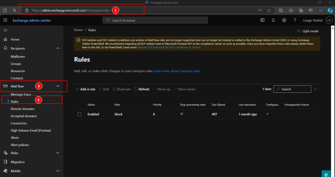Viewport: 335px width, 177px height.
Task: Open the settings gear in header
Action: [284, 20]
